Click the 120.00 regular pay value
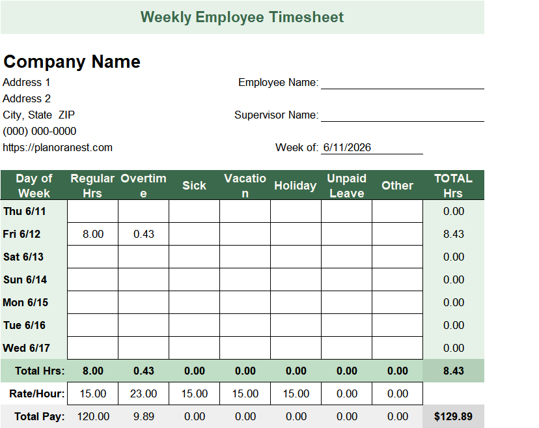This screenshot has width=539, height=428. [x=93, y=417]
